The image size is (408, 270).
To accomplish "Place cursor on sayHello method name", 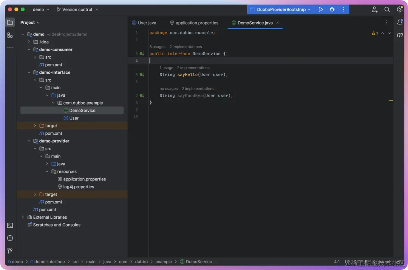I will tap(187, 75).
